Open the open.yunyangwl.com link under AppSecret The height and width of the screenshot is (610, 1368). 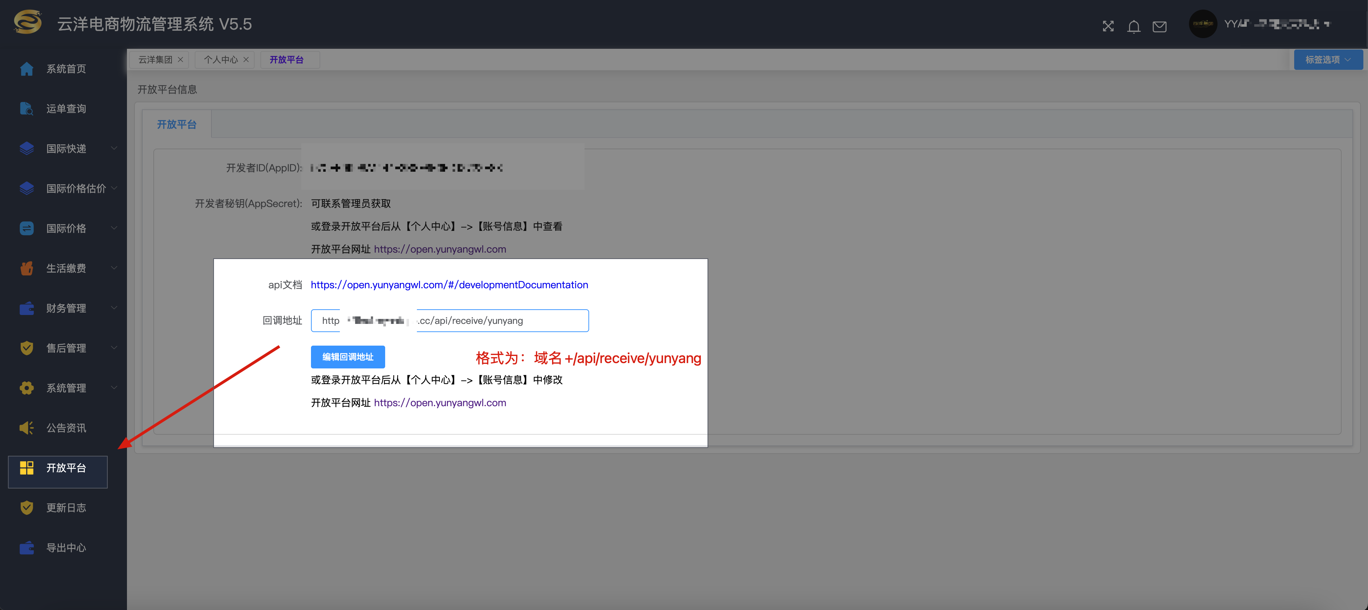coord(440,249)
